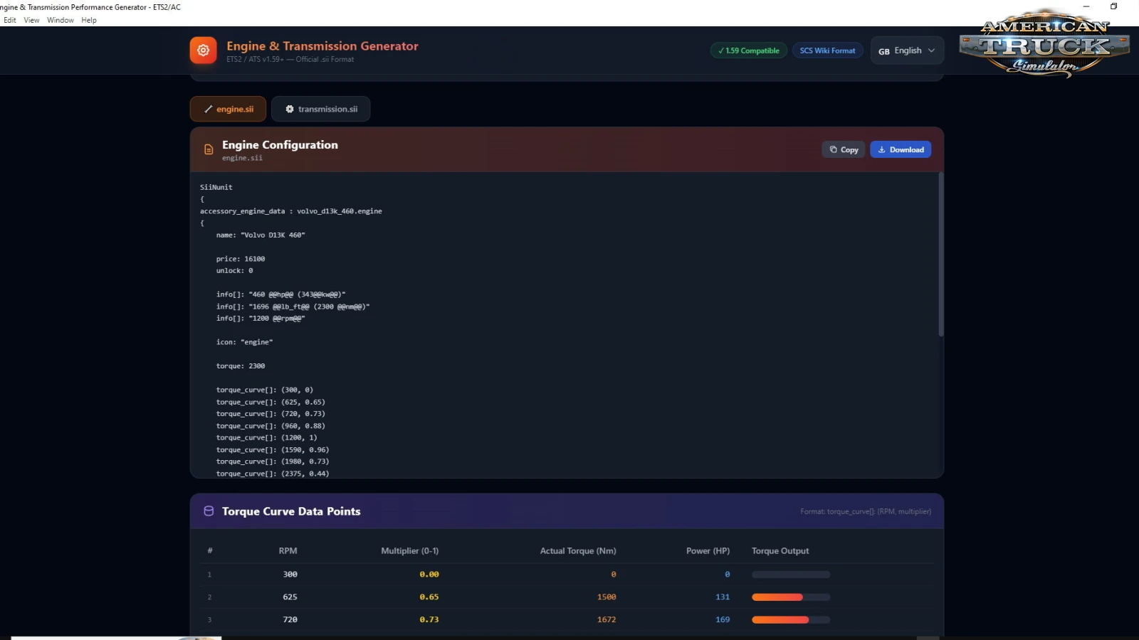This screenshot has width=1139, height=640.
Task: Click the 720 RPM table cell
Action: (x=290, y=620)
